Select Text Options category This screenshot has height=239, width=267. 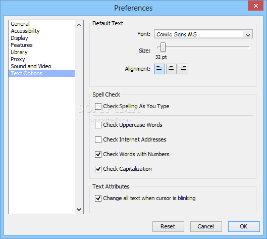pos(41,73)
